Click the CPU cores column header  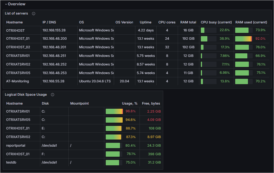click(x=167, y=22)
